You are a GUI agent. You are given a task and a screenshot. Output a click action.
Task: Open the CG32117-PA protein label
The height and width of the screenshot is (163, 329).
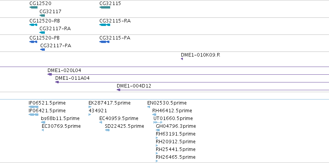(x=56, y=46)
